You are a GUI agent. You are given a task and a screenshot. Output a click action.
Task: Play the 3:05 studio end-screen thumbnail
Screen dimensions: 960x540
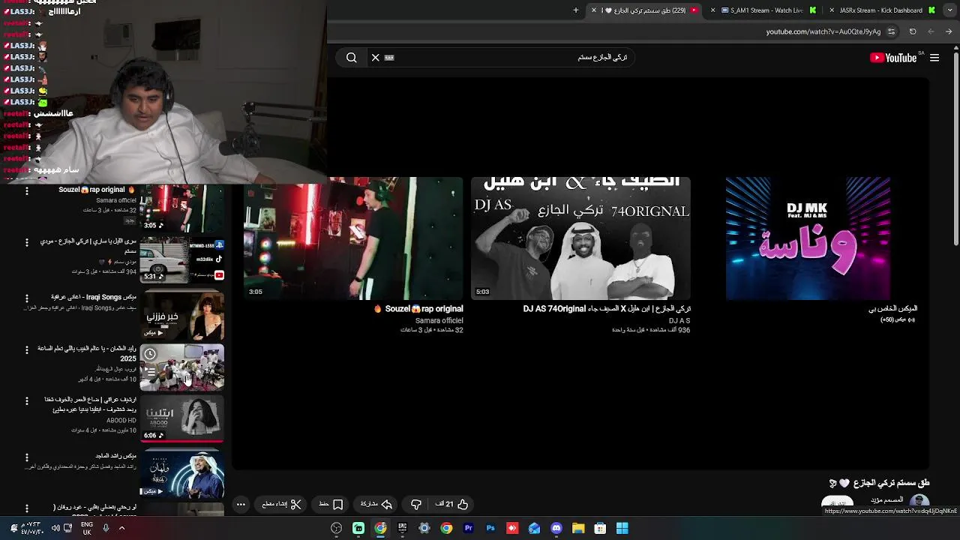tap(353, 238)
